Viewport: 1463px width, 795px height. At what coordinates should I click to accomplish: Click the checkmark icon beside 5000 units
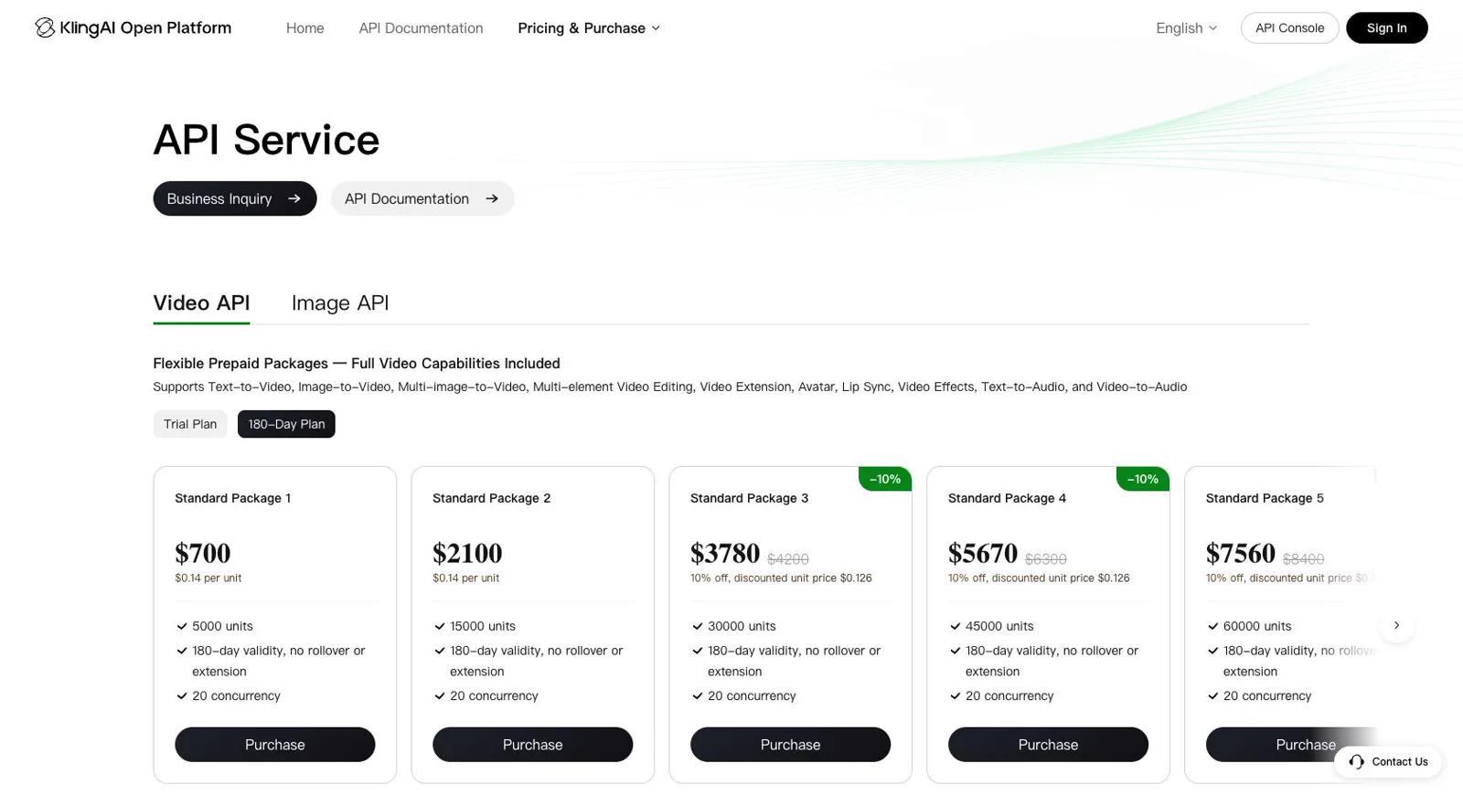(x=182, y=626)
